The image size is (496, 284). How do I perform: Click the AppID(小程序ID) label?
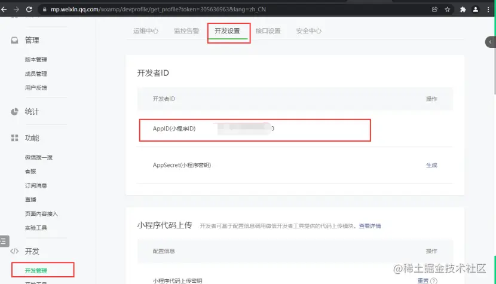[174, 129]
